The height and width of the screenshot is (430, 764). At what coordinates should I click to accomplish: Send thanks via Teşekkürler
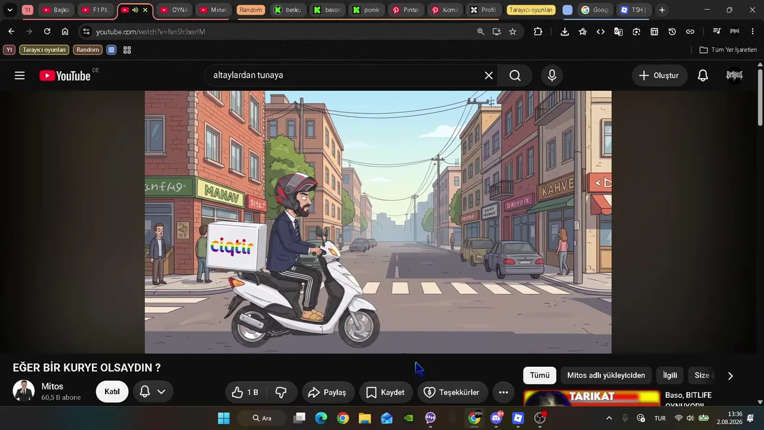click(x=452, y=392)
